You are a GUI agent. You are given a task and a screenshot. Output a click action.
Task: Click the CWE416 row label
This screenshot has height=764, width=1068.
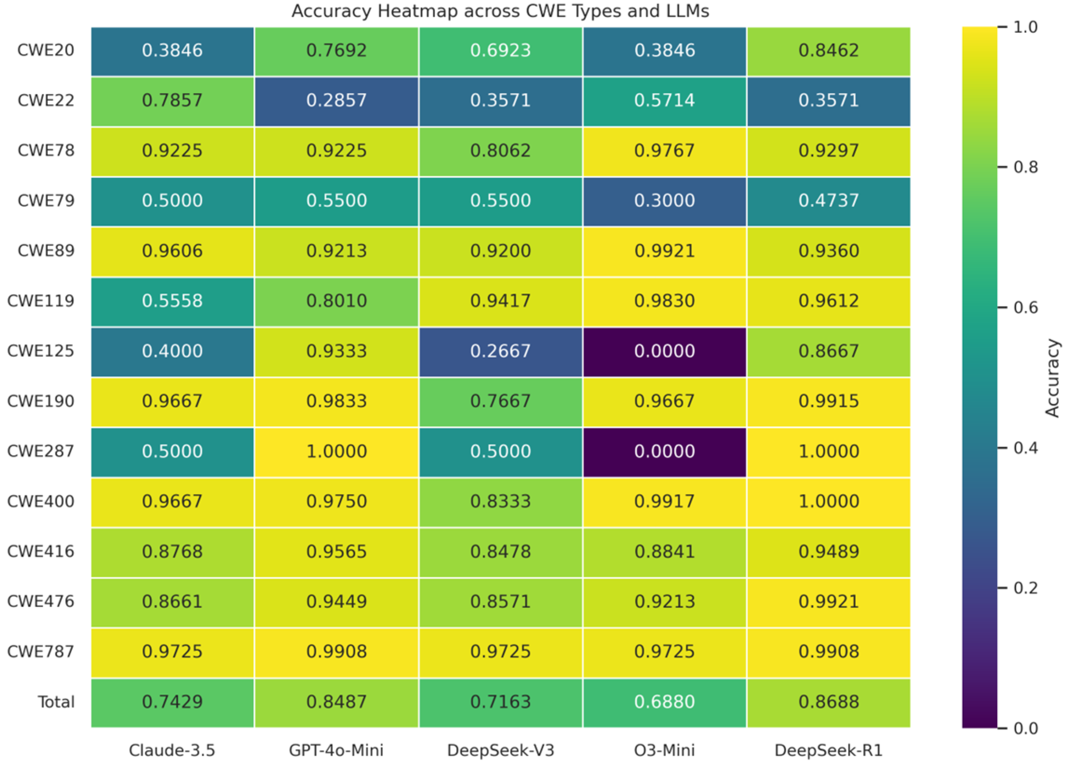pos(41,552)
